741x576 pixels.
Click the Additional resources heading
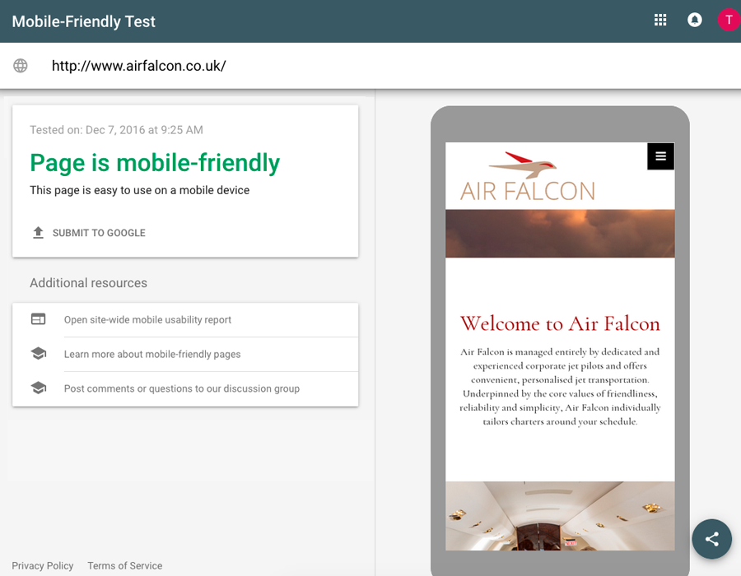[88, 283]
